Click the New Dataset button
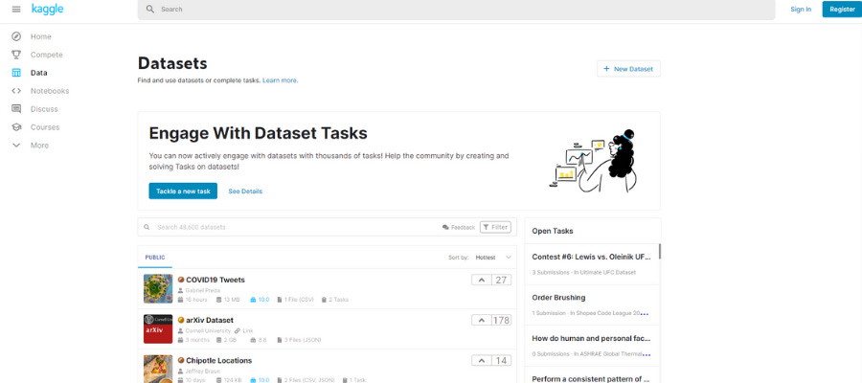The height and width of the screenshot is (383, 862). tap(628, 69)
